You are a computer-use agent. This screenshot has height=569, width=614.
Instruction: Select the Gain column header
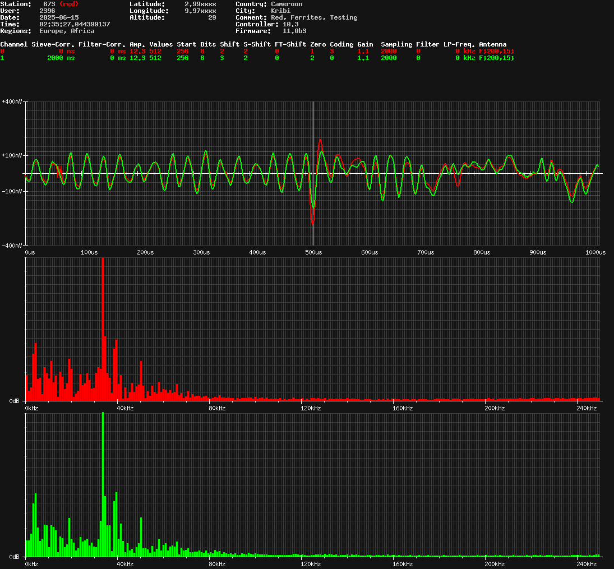tap(365, 44)
